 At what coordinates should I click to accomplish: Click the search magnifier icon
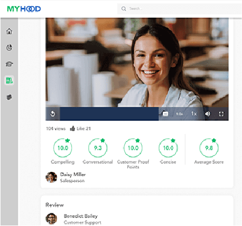coord(123,9)
